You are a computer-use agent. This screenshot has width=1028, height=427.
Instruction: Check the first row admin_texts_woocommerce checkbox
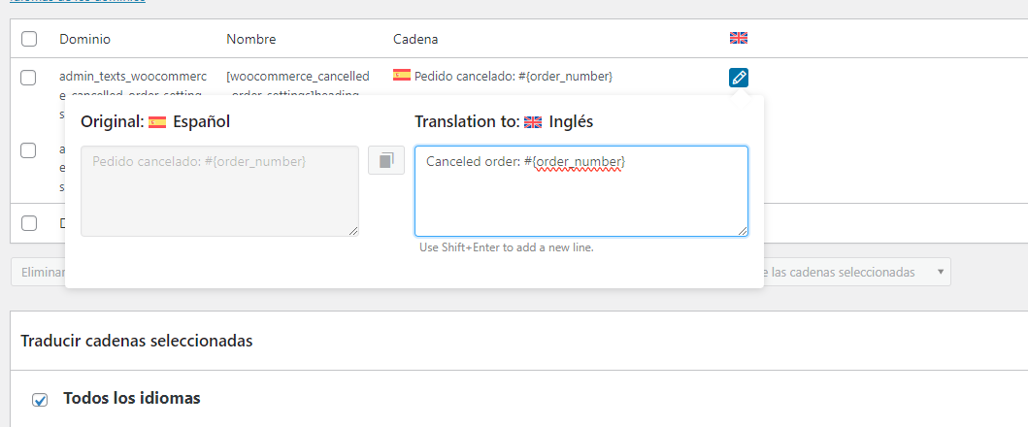pos(28,78)
